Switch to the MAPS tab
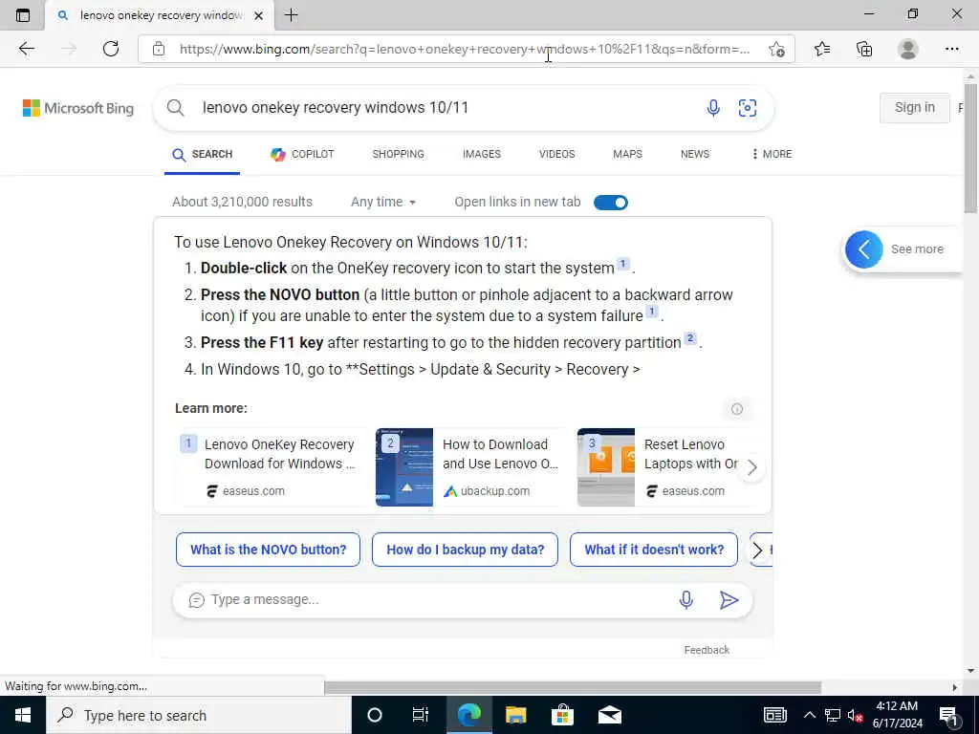 [x=627, y=154]
